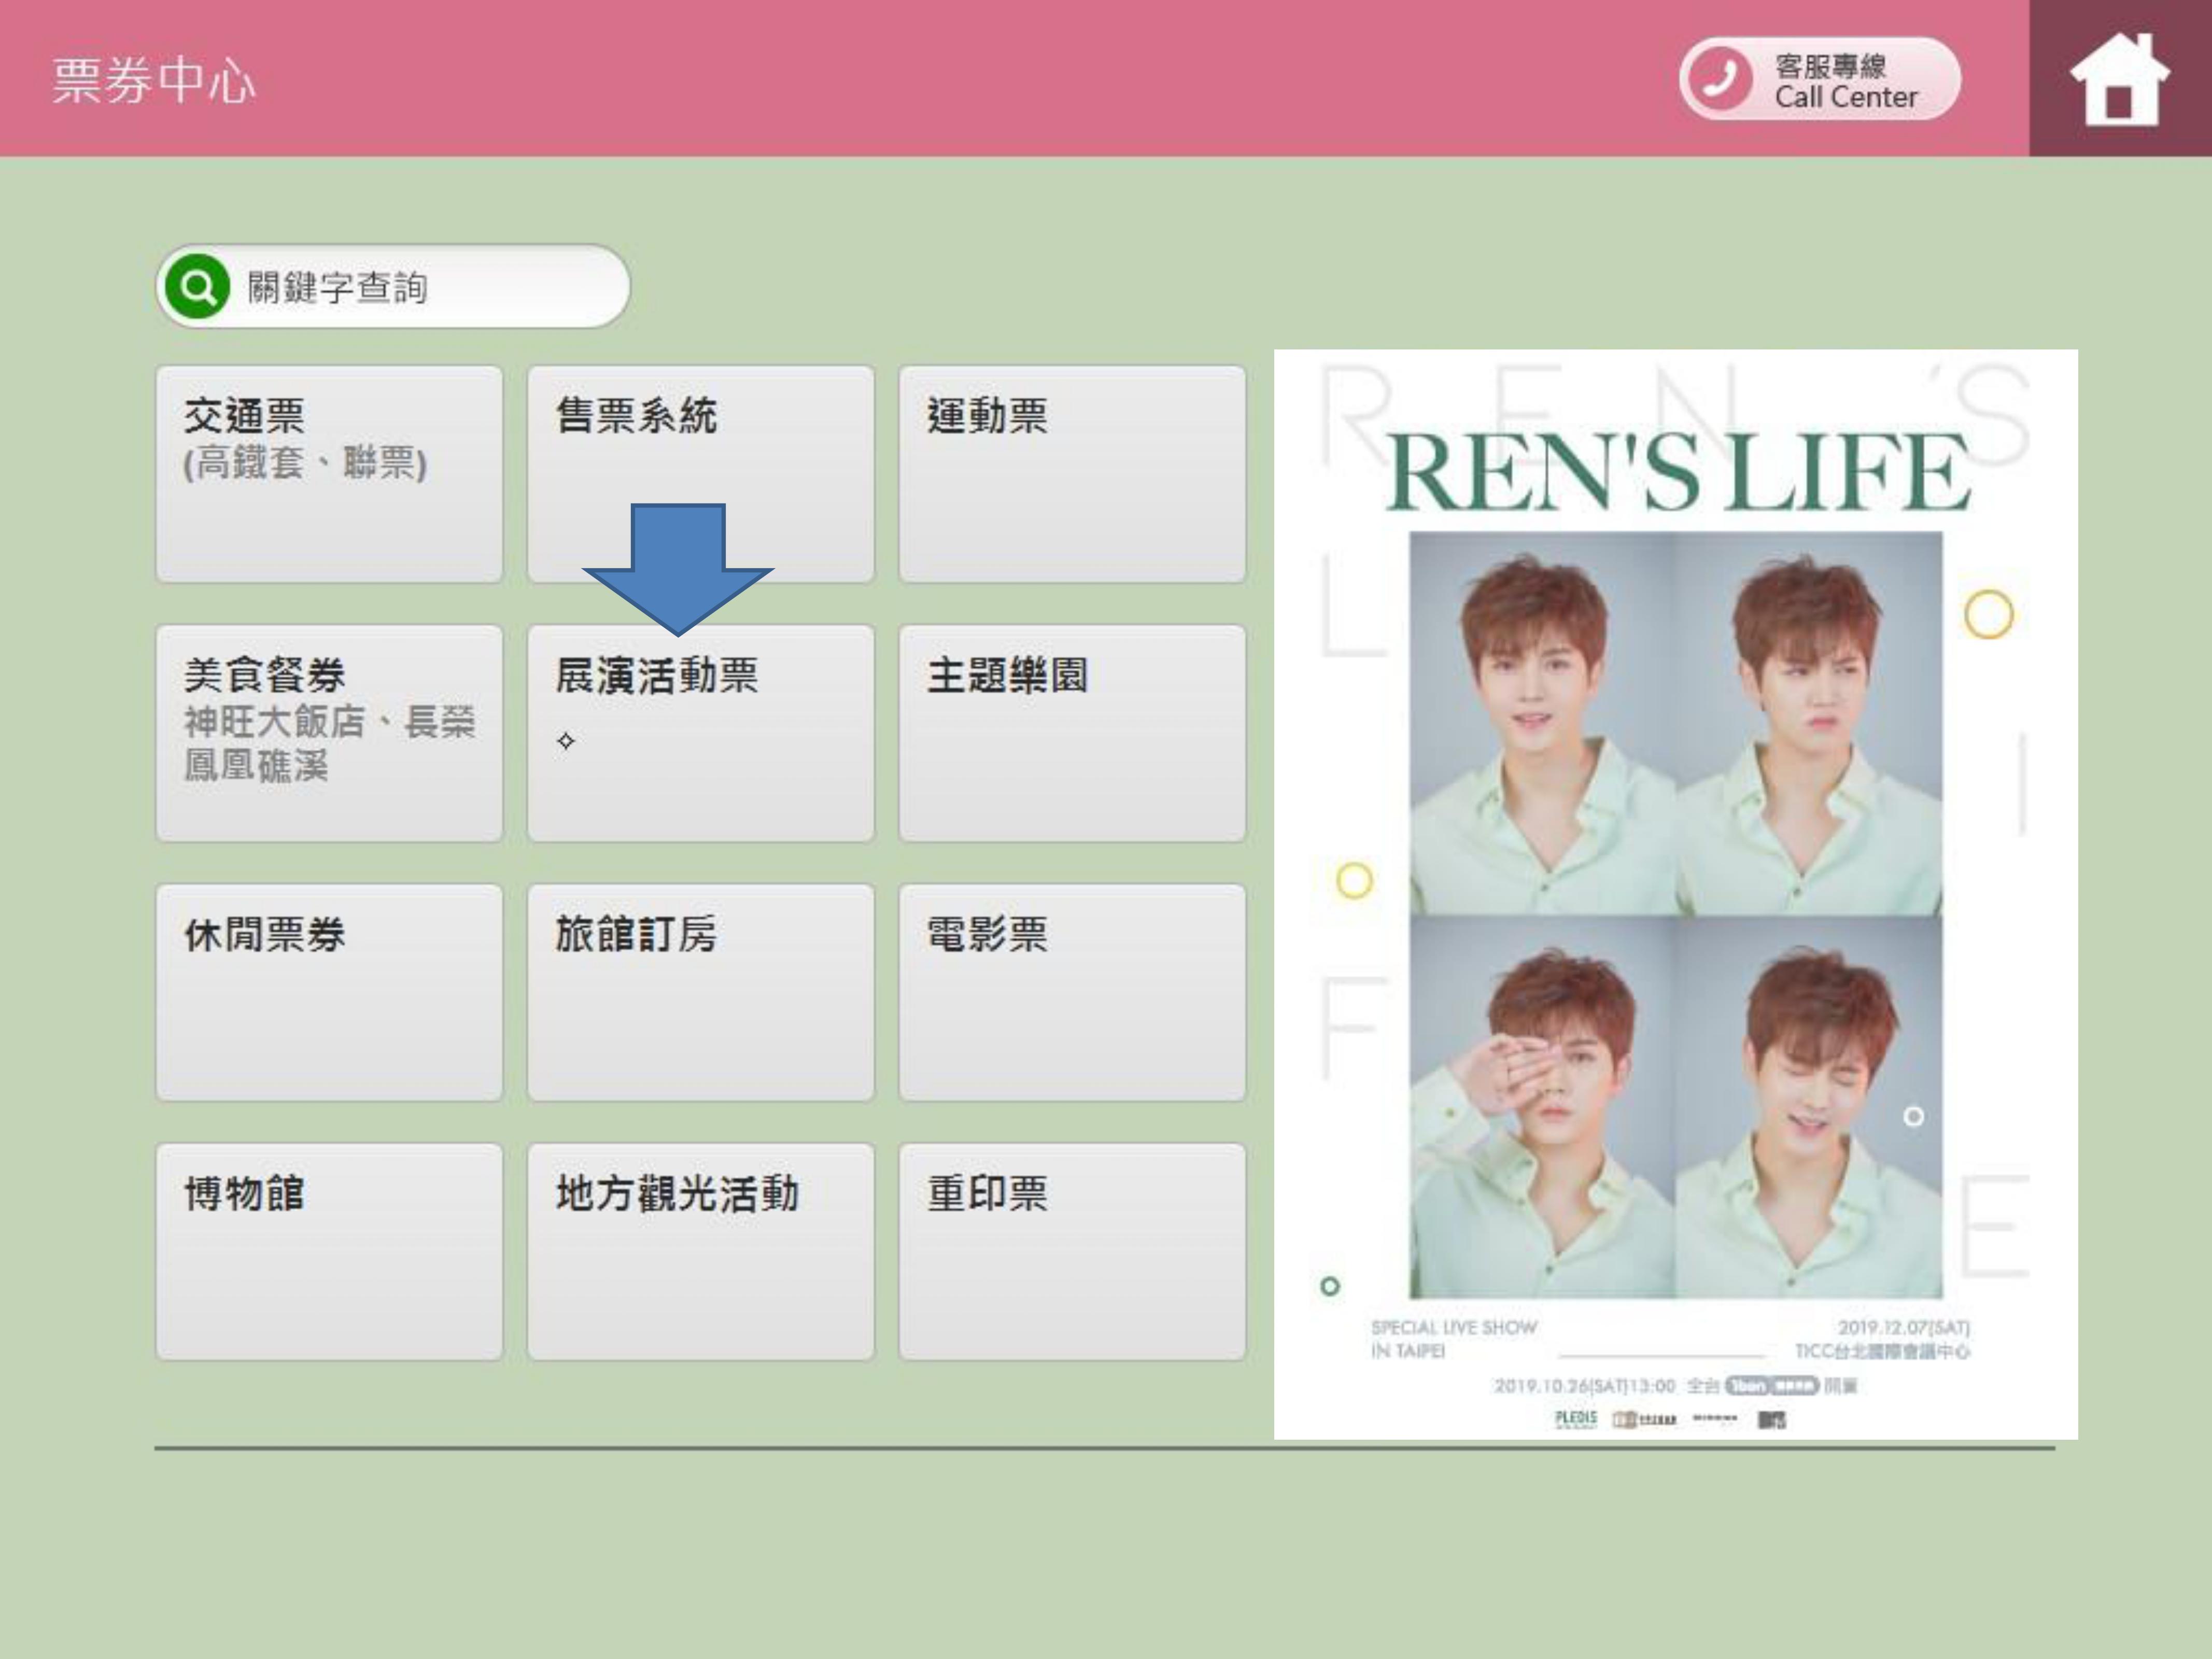Viewport: 2212px width, 1659px height.
Task: Select the 交通票 category tile
Action: [329, 474]
